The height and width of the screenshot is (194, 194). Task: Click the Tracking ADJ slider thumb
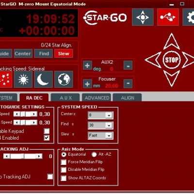click(22, 156)
